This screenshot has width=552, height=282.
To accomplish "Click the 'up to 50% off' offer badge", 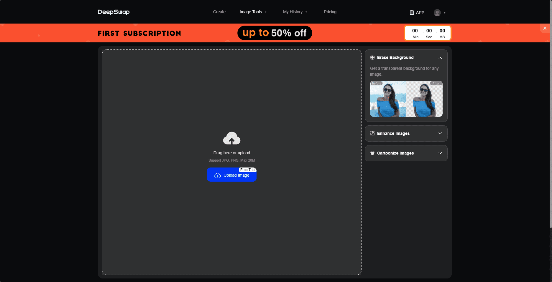I will (275, 33).
